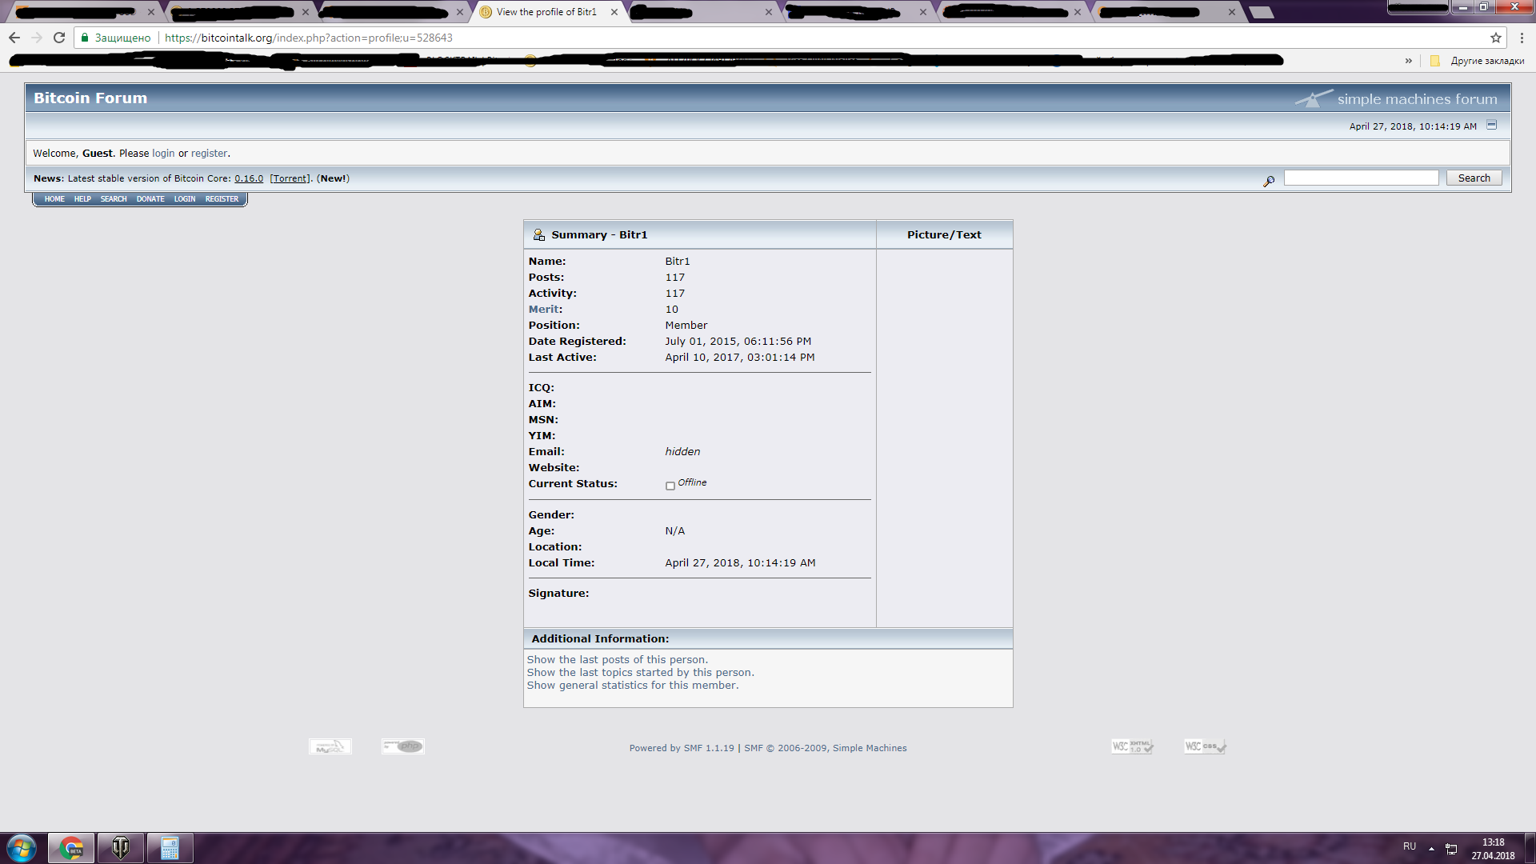Open Chrome from the taskbar
1536x864 pixels.
click(71, 848)
